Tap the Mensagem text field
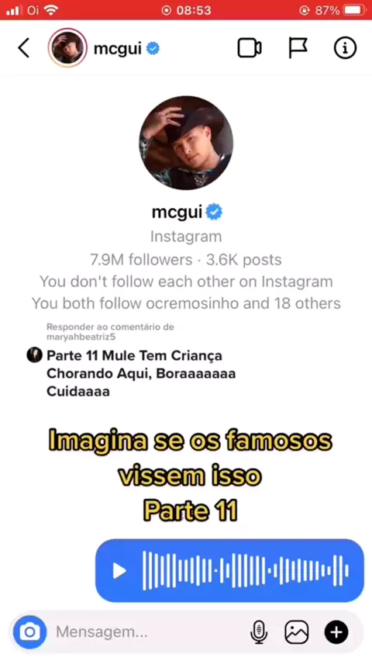Viewport: 372px width, 661px height. click(147, 632)
